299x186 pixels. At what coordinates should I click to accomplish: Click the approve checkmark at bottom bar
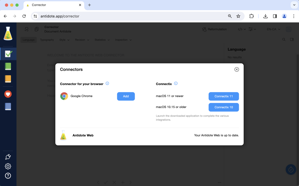(106, 182)
